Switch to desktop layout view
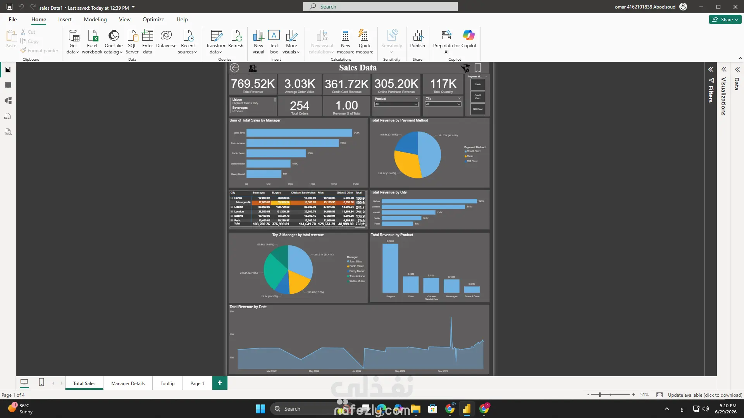Viewport: 744px width, 418px height. 24,382
